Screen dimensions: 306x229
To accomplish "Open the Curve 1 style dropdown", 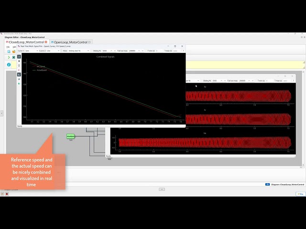I will coord(32,51).
